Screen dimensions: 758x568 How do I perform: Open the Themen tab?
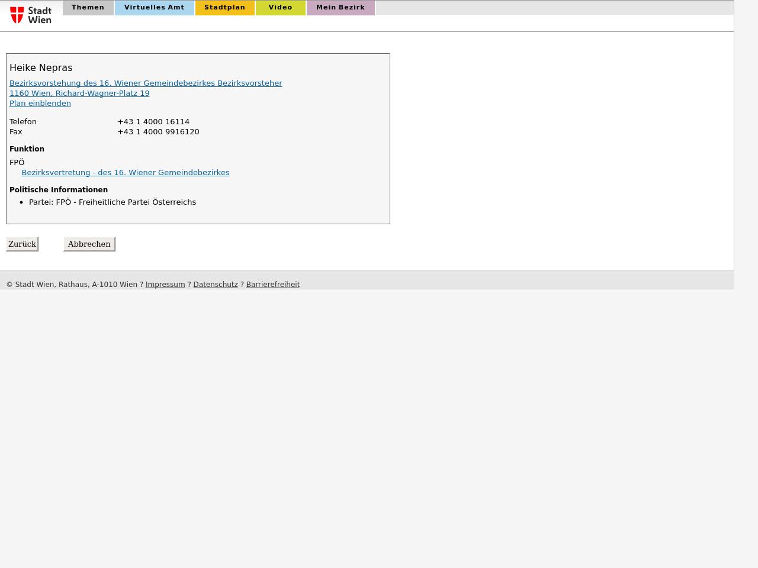tap(88, 8)
